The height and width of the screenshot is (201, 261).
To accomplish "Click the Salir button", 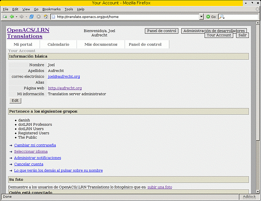I will point(242,35).
